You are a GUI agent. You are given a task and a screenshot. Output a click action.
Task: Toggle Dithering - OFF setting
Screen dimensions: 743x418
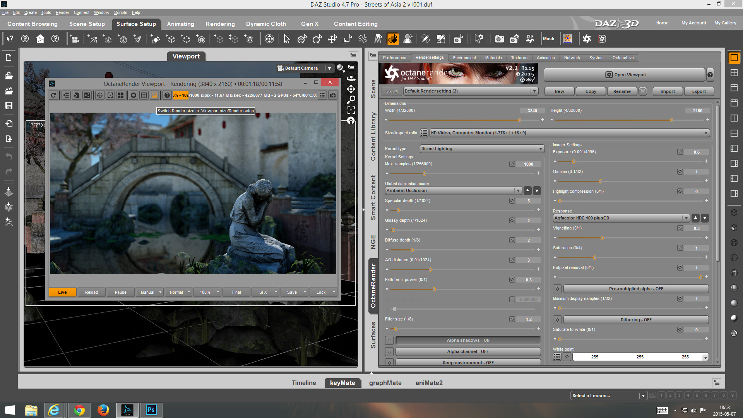click(x=636, y=320)
